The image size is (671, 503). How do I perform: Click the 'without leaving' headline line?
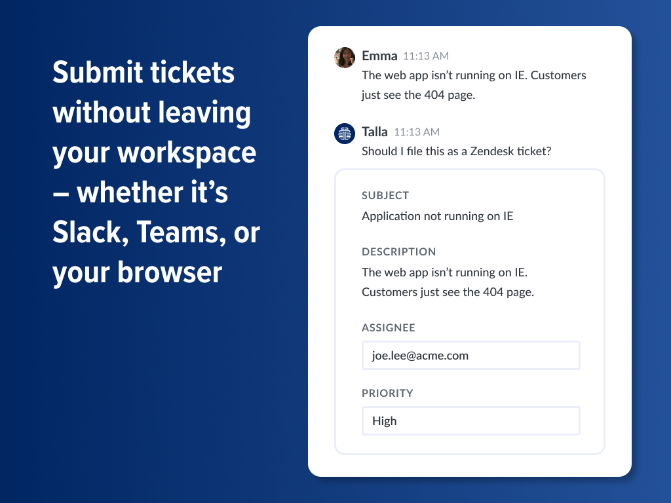click(x=151, y=113)
